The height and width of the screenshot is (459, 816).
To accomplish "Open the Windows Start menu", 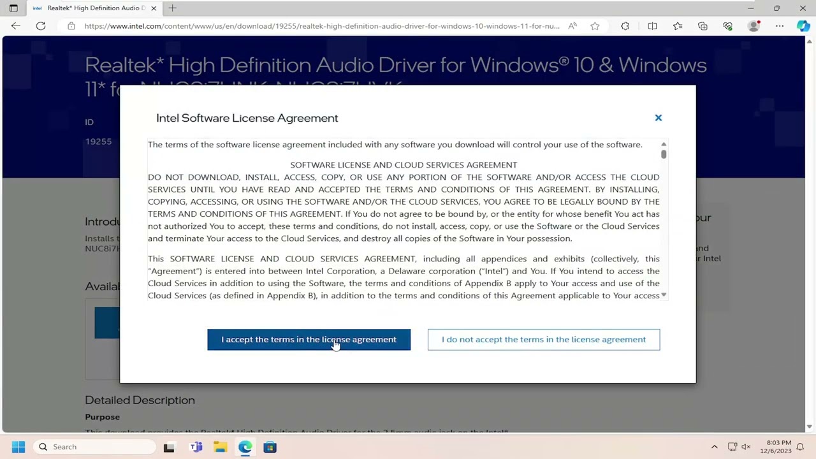I will point(18,447).
